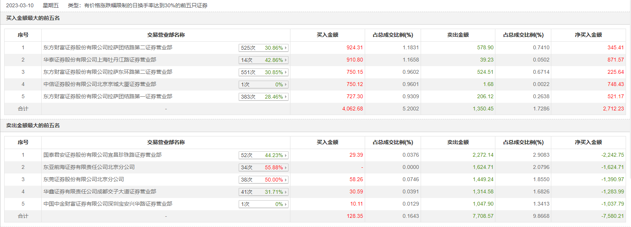This screenshot has width=631, height=227.
Task: Open 华泰证券上海牡丹江路证券营业部 link
Action: coord(100,60)
